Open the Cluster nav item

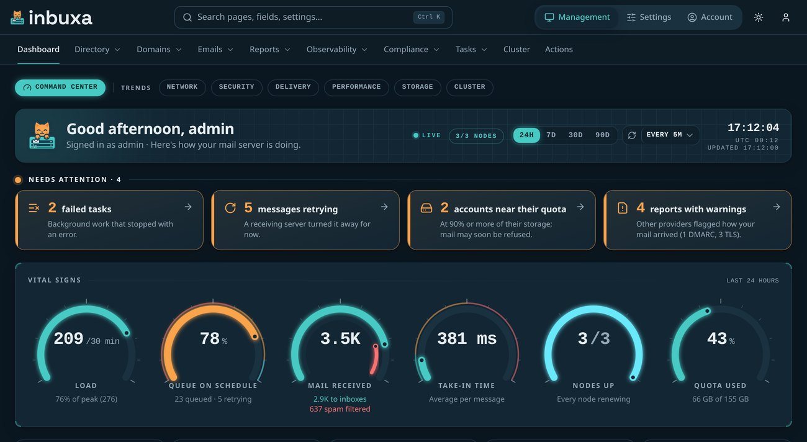516,50
